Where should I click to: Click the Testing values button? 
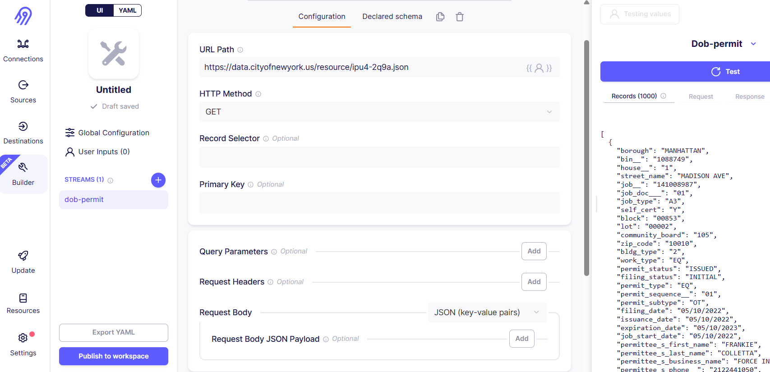(640, 14)
